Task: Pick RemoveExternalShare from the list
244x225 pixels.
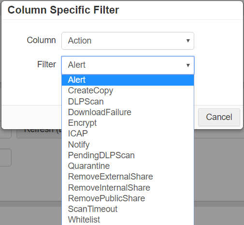Action: coord(128,177)
